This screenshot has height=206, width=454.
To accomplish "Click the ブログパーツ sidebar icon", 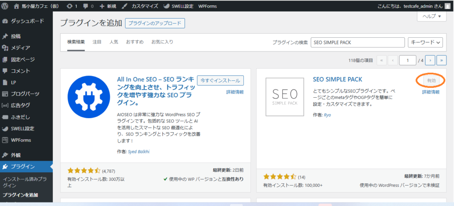I will pyautogui.click(x=5, y=94).
